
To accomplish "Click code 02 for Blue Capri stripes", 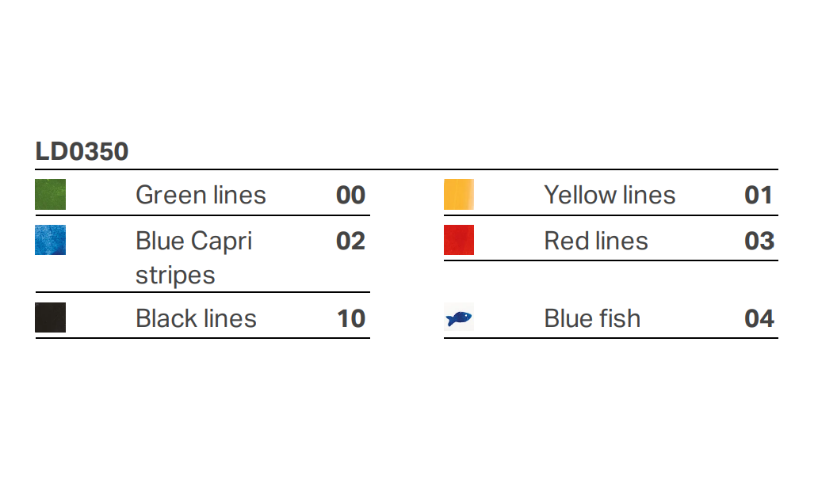I will (350, 241).
